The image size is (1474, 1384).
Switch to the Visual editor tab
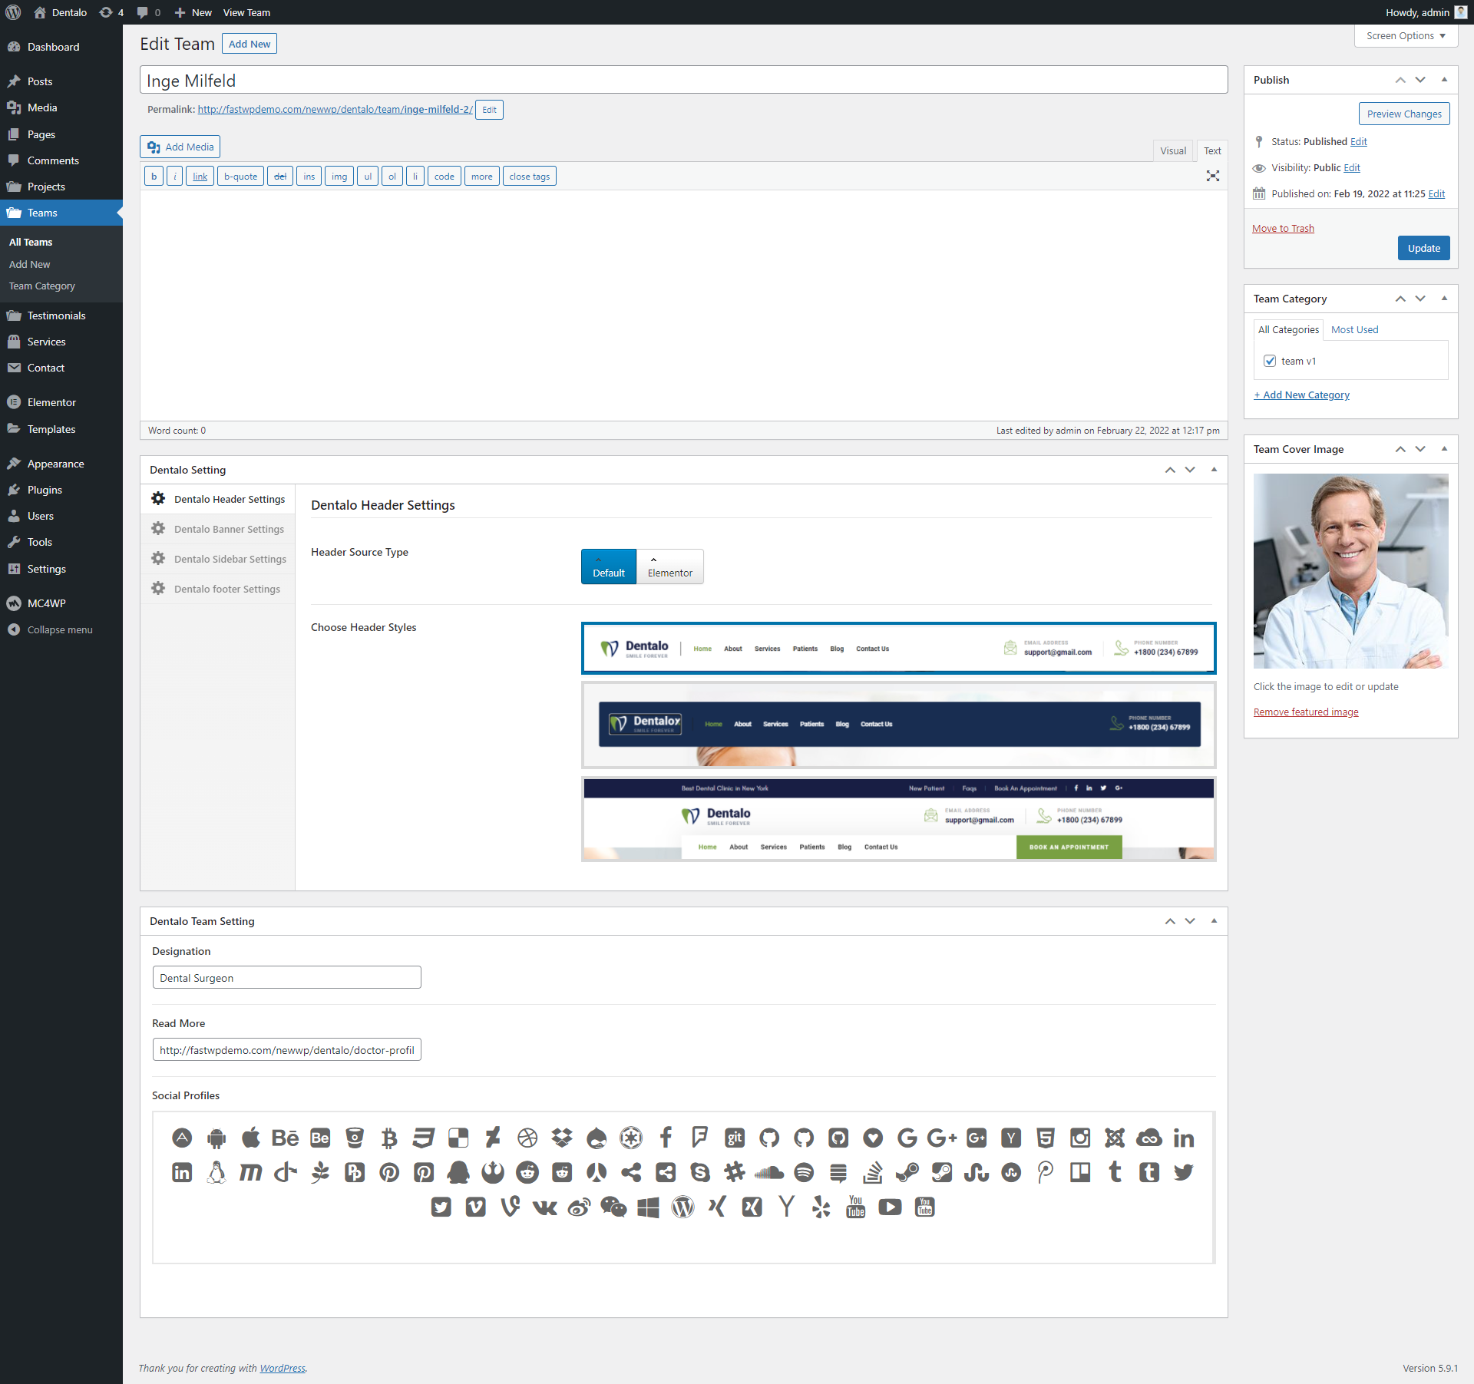(x=1172, y=151)
